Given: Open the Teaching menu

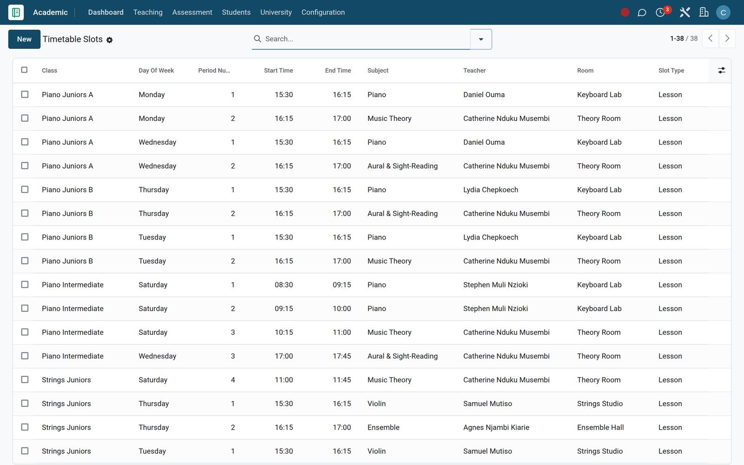Looking at the screenshot, I should [x=148, y=12].
